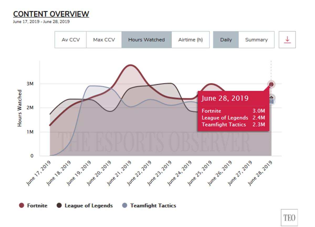
Task: Click the Fortnite peak on June 21
Action: 131,65
